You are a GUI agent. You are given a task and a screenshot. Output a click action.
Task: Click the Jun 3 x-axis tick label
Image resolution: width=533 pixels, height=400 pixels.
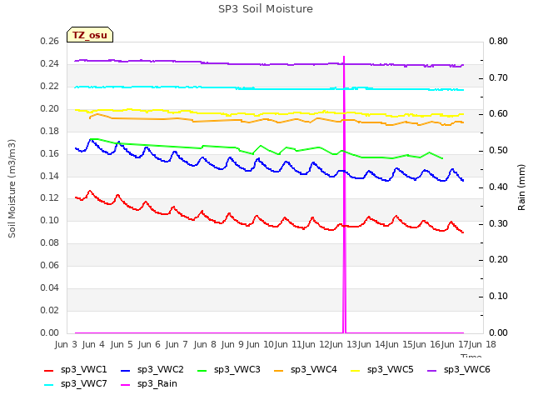[x=66, y=345]
